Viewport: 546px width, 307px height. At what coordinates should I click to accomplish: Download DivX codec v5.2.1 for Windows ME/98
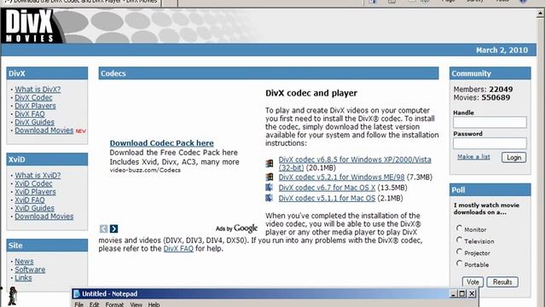click(341, 177)
